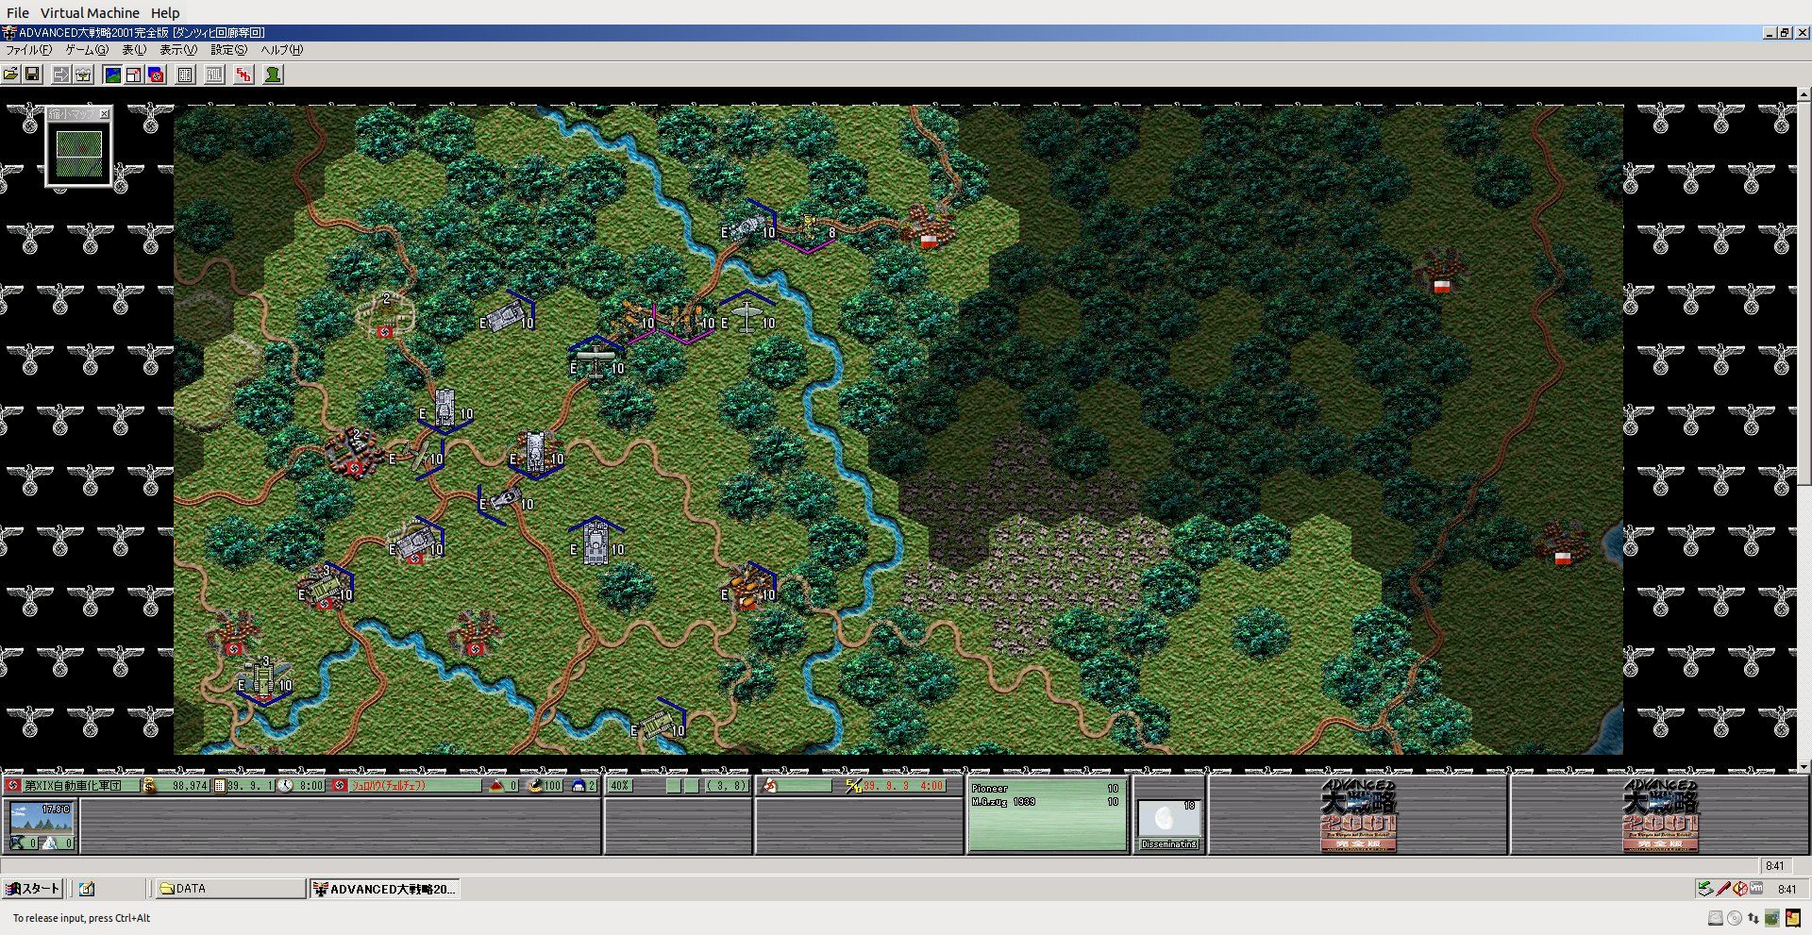The image size is (1812, 935).
Task: Click the ADVANCED大戦略 taskbar button
Action: click(385, 889)
